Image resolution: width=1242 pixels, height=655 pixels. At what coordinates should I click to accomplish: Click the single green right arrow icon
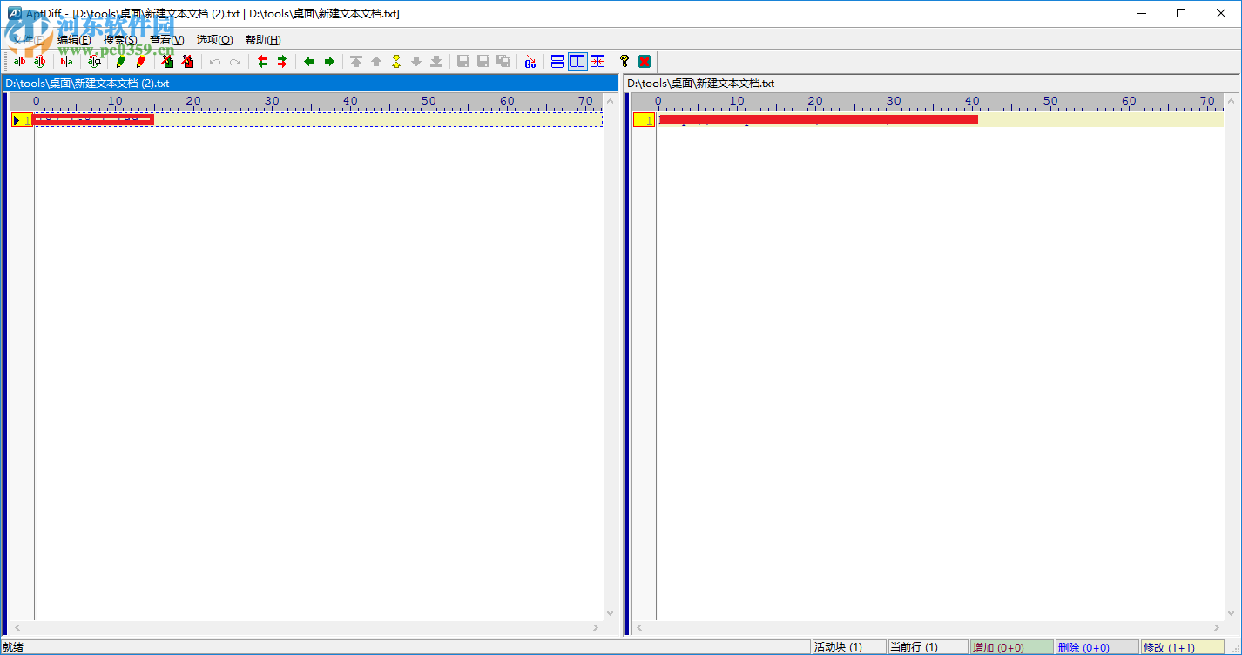(329, 61)
